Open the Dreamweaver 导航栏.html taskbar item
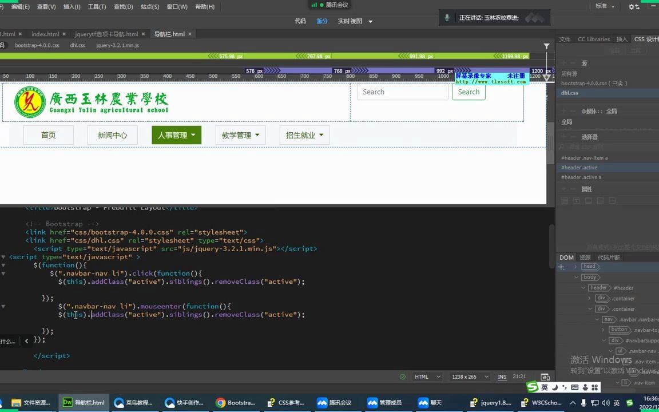Viewport: 659px width, 412px height. pyautogui.click(x=84, y=402)
